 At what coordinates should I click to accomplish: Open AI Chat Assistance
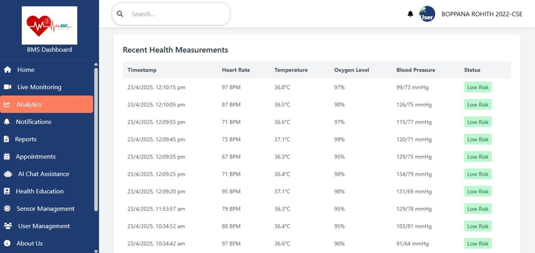tap(47, 174)
